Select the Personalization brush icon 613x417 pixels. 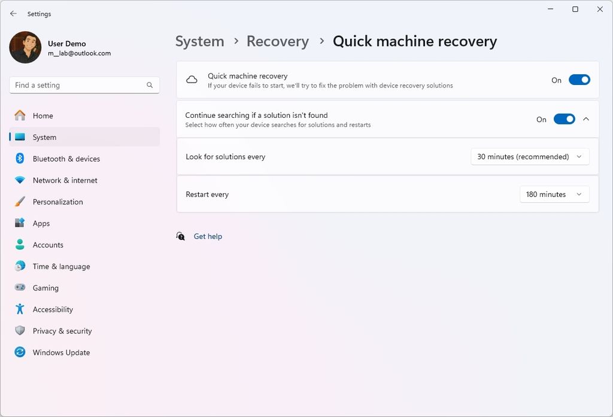[x=19, y=202]
